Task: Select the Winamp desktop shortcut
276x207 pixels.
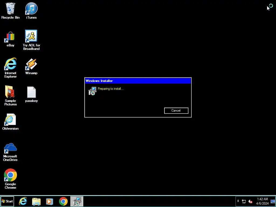Action: tap(31, 66)
